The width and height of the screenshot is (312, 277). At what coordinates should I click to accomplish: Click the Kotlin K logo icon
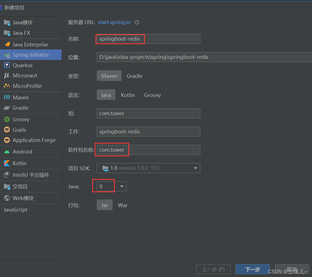tap(7, 163)
